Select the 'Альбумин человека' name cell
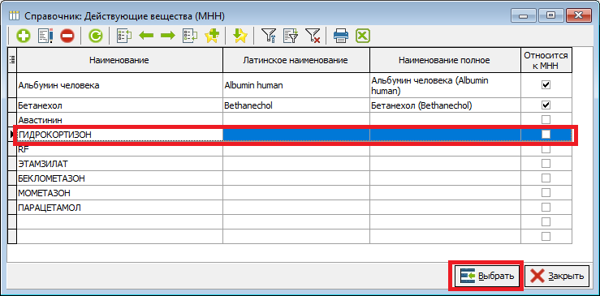Image resolution: width=600 pixels, height=296 pixels. (119, 85)
